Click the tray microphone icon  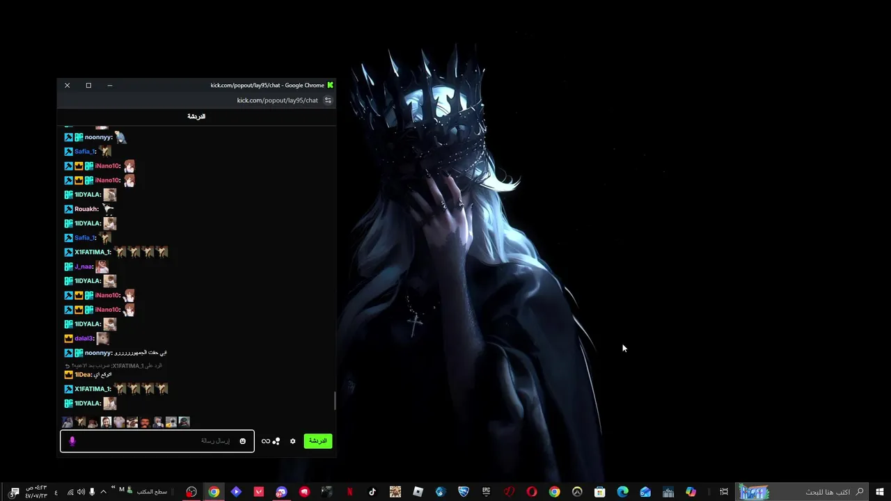[92, 492]
